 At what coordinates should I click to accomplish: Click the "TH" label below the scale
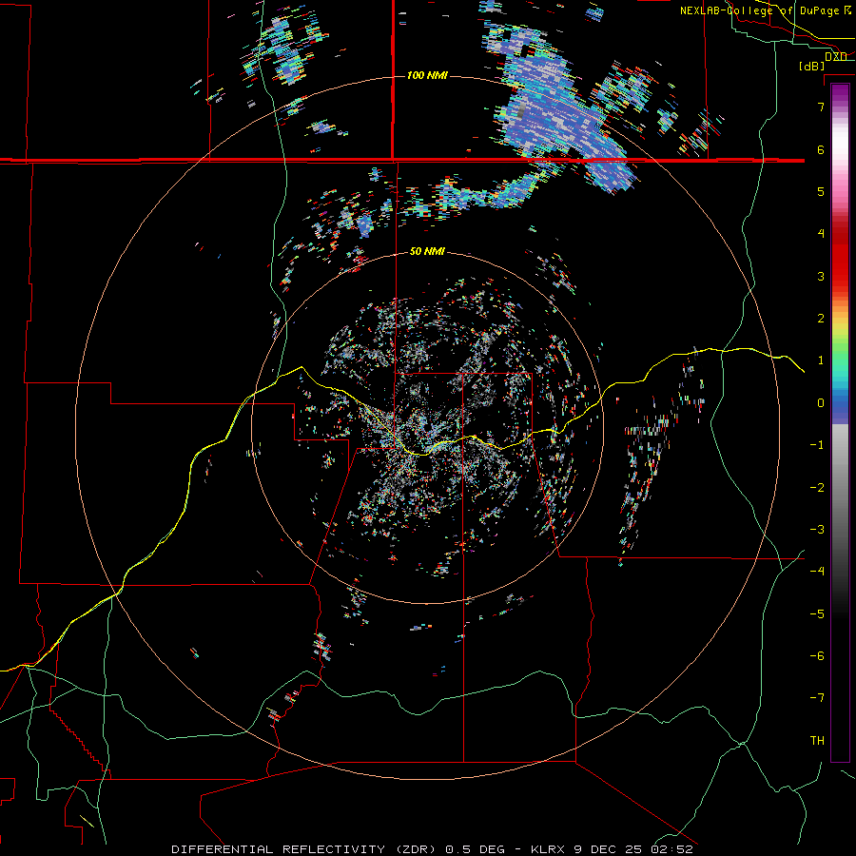817,741
